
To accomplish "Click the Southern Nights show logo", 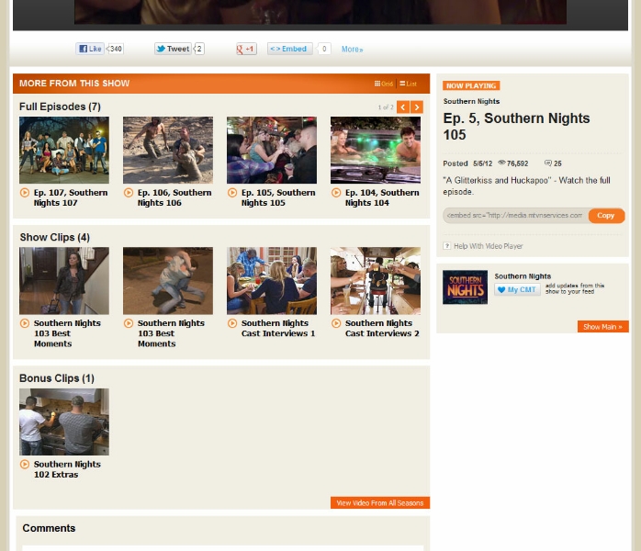I will pos(465,287).
